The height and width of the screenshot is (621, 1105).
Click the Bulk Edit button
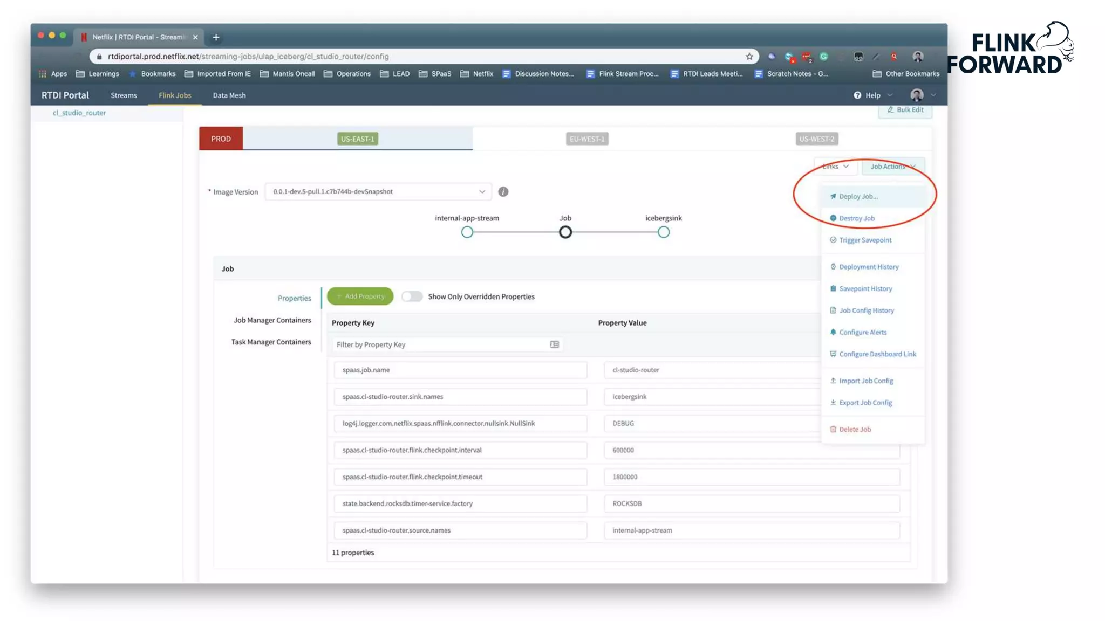[905, 110]
